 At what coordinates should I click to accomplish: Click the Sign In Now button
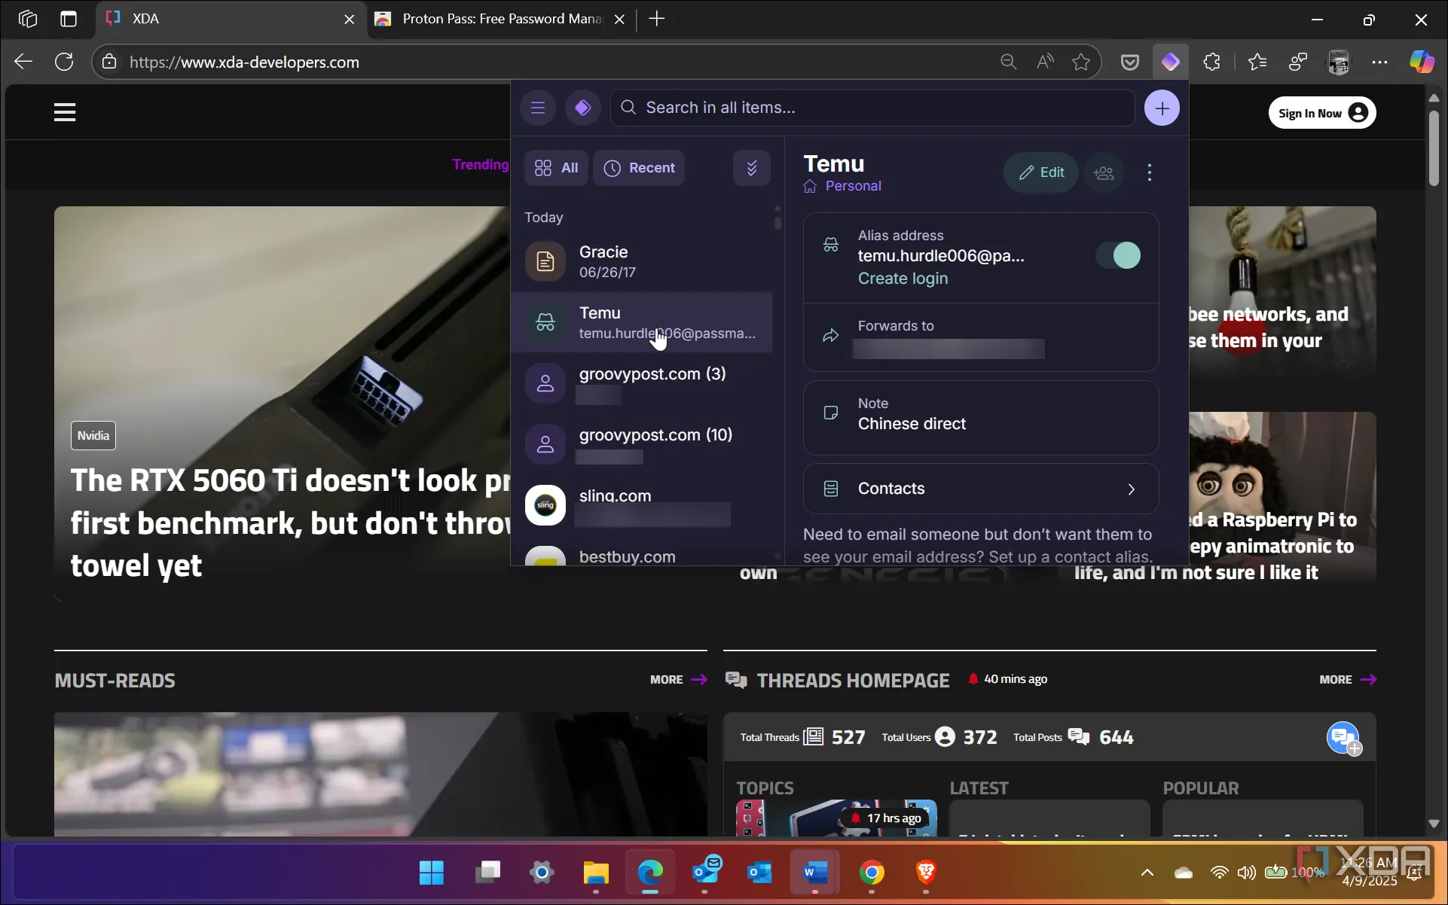coord(1322,113)
